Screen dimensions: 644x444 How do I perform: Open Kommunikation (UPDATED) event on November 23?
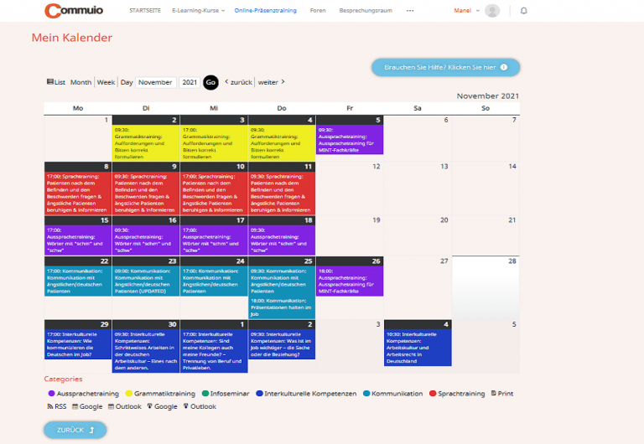pyautogui.click(x=146, y=281)
